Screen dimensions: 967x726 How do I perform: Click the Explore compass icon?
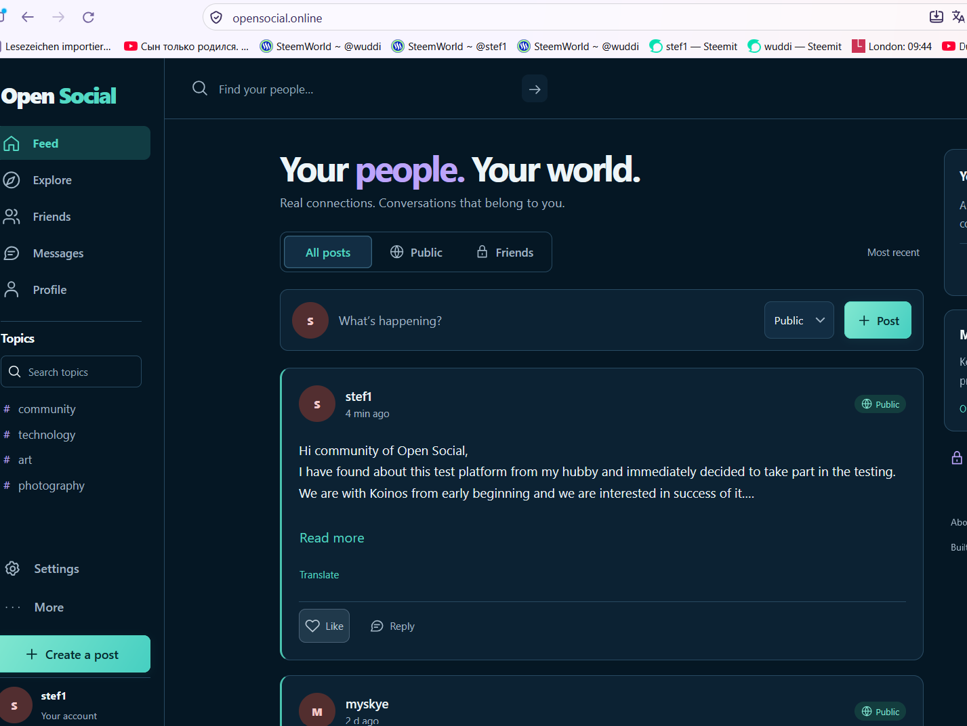tap(12, 180)
